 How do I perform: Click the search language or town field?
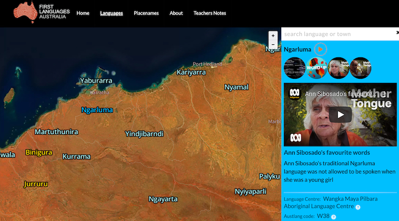click(x=339, y=34)
